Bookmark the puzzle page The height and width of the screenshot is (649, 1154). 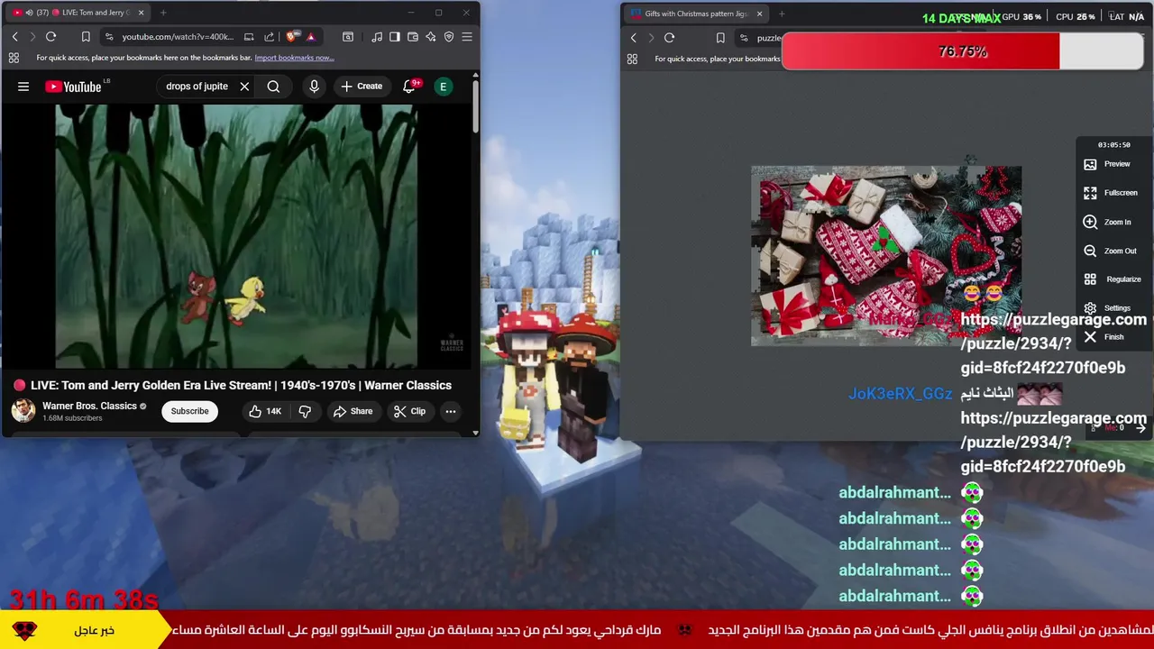click(x=720, y=38)
